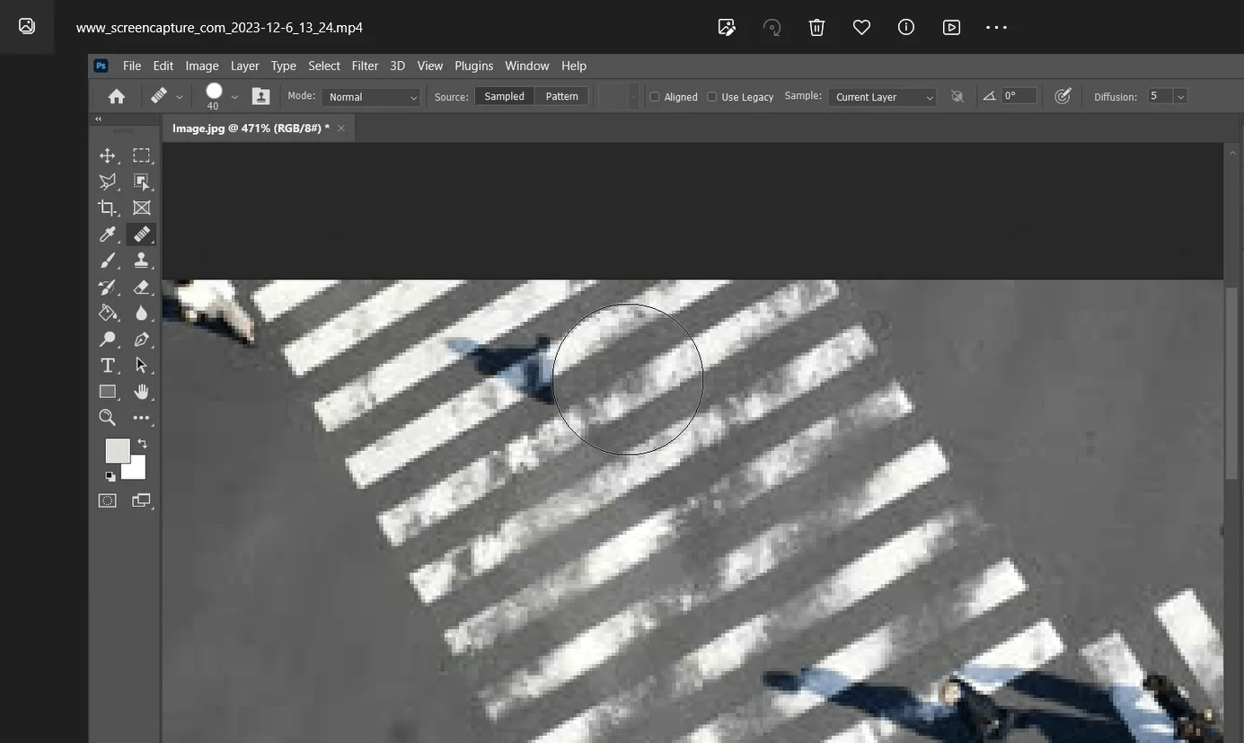Swap foreground and background colors

141,444
